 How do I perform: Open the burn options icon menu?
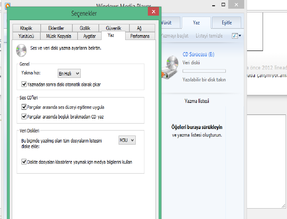pyautogui.click(x=236, y=36)
